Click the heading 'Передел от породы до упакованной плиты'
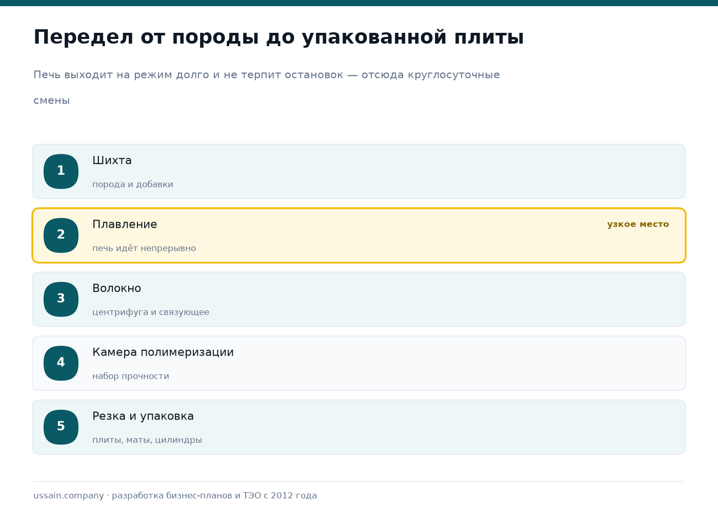718x513 pixels. [278, 37]
